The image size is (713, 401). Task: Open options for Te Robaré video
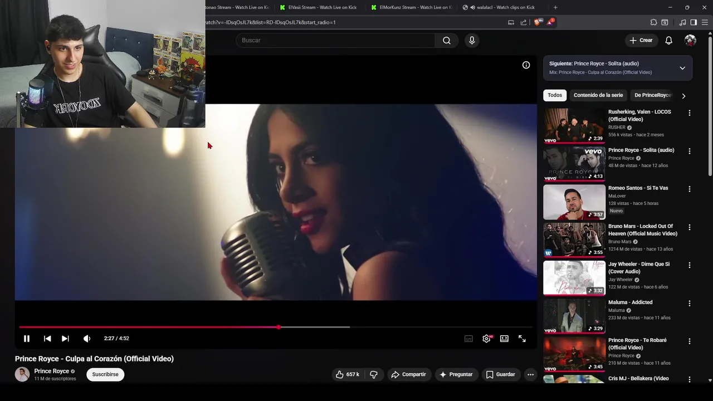click(x=690, y=341)
